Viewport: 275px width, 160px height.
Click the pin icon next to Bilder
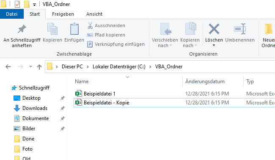pyautogui.click(x=63, y=129)
